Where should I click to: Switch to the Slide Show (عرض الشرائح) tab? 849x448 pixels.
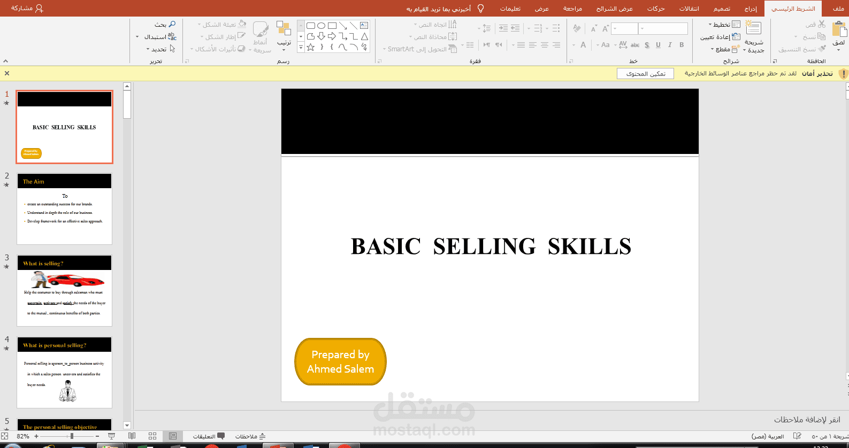(615, 9)
